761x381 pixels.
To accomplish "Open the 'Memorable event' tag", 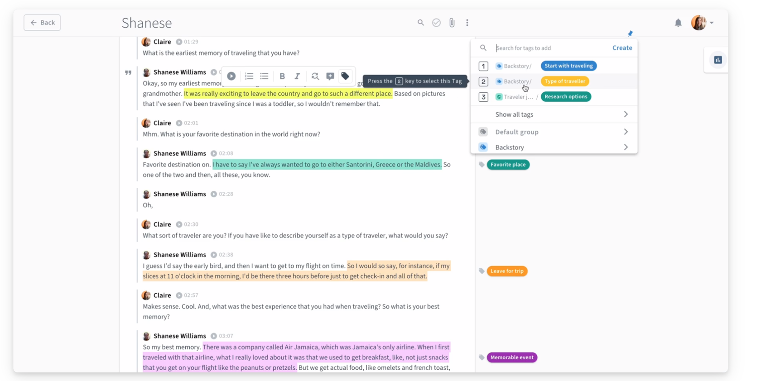I will click(512, 357).
